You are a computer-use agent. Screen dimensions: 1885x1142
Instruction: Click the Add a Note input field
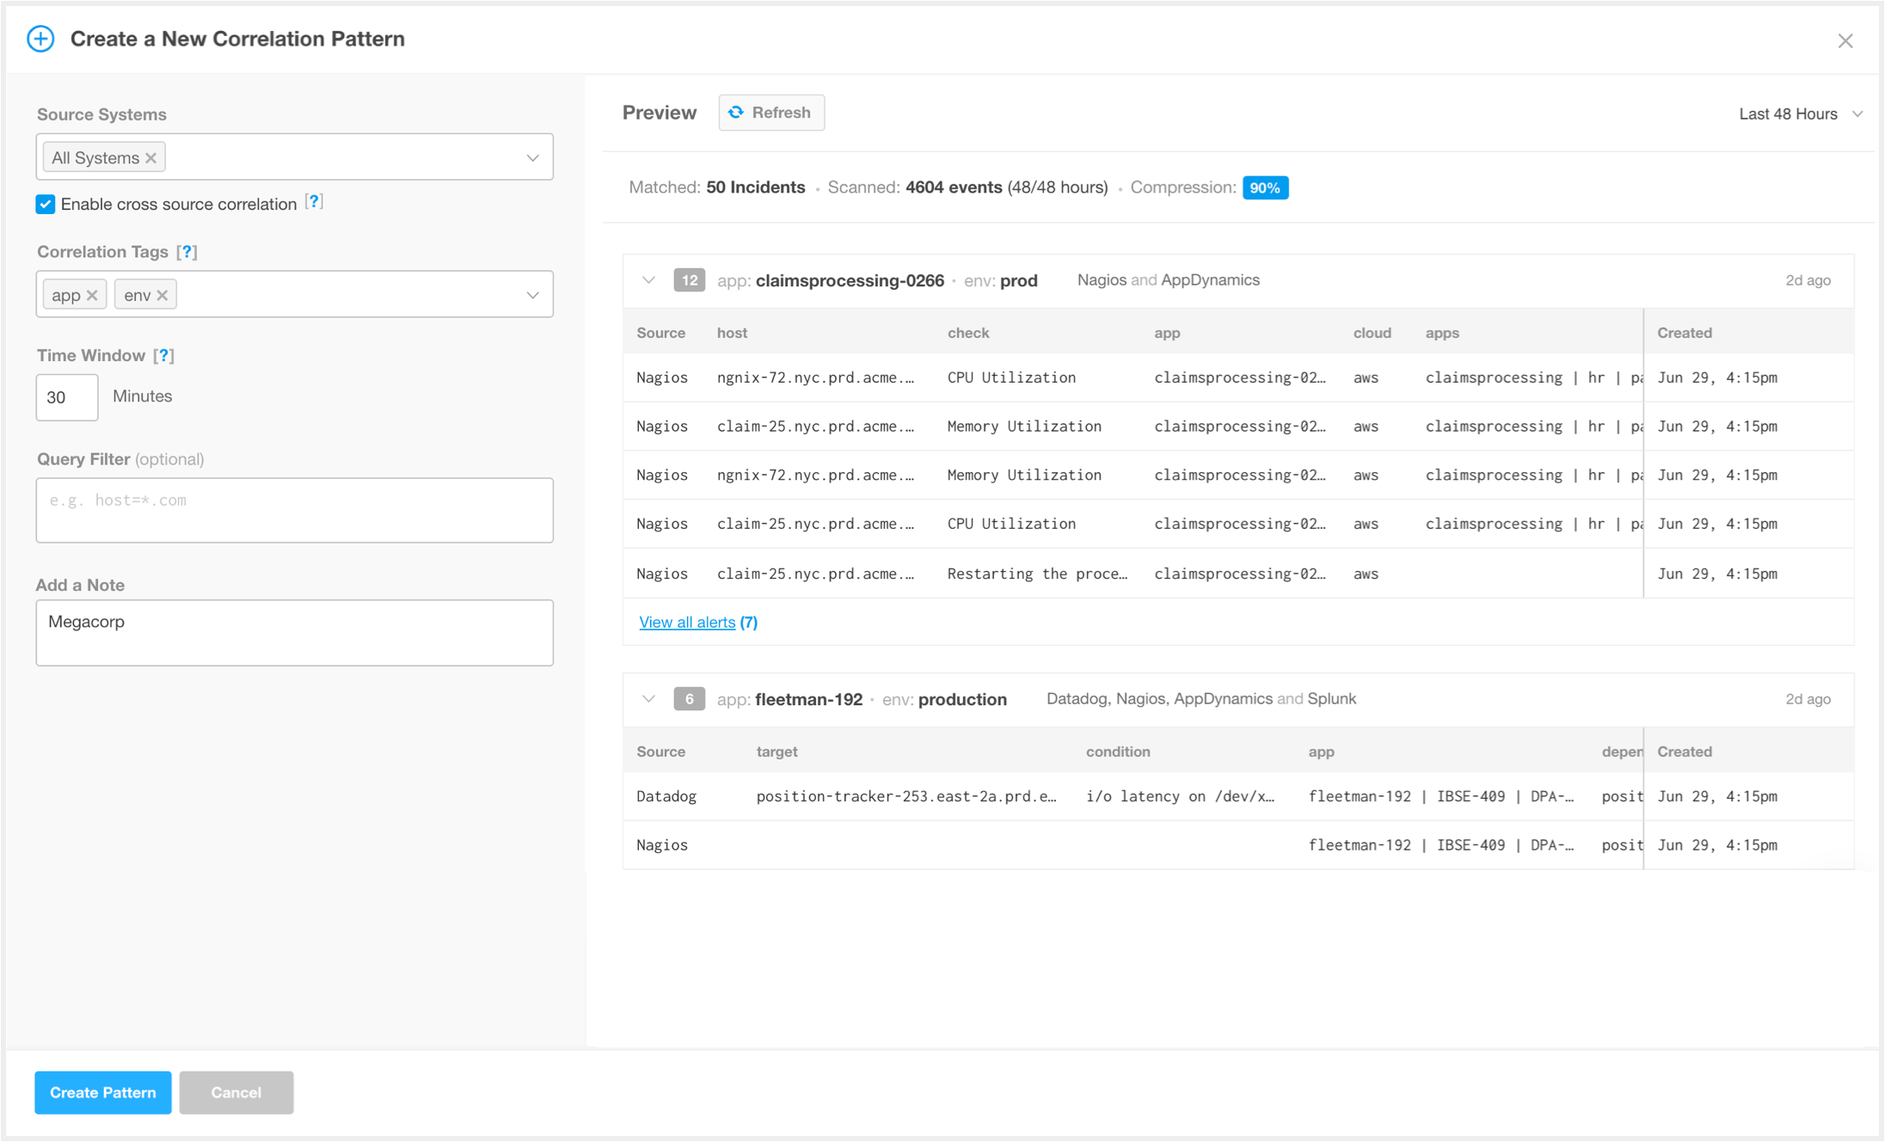(x=295, y=633)
